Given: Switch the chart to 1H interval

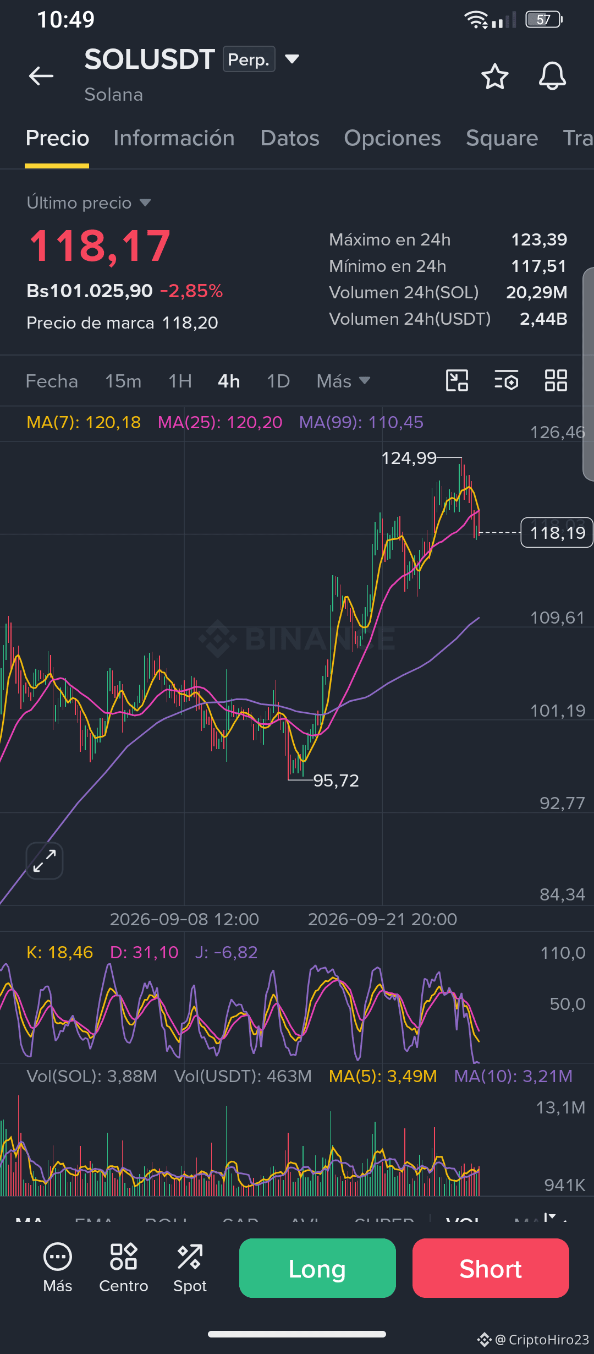Looking at the screenshot, I should pos(180,381).
